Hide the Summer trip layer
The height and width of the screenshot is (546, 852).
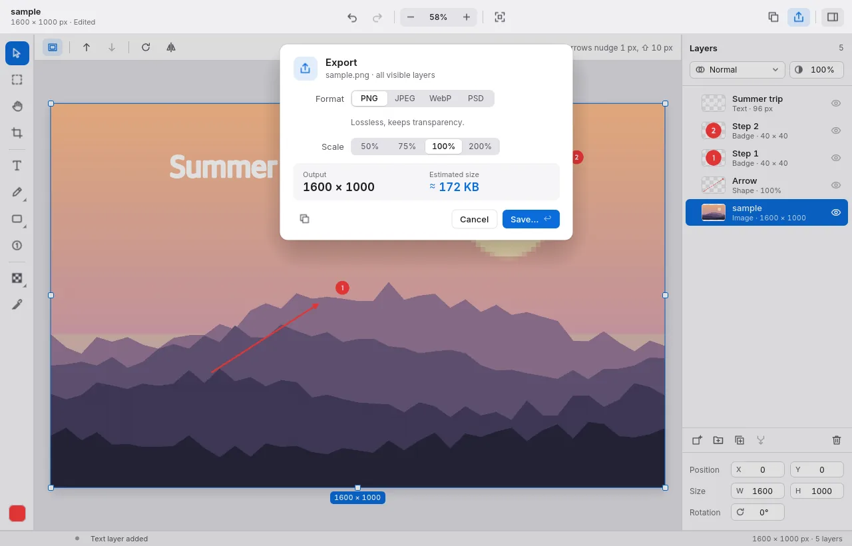(836, 103)
